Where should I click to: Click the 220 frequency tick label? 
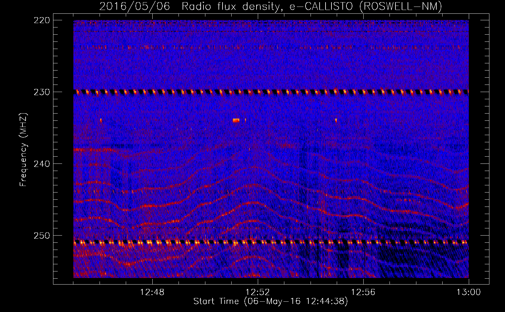[42, 20]
